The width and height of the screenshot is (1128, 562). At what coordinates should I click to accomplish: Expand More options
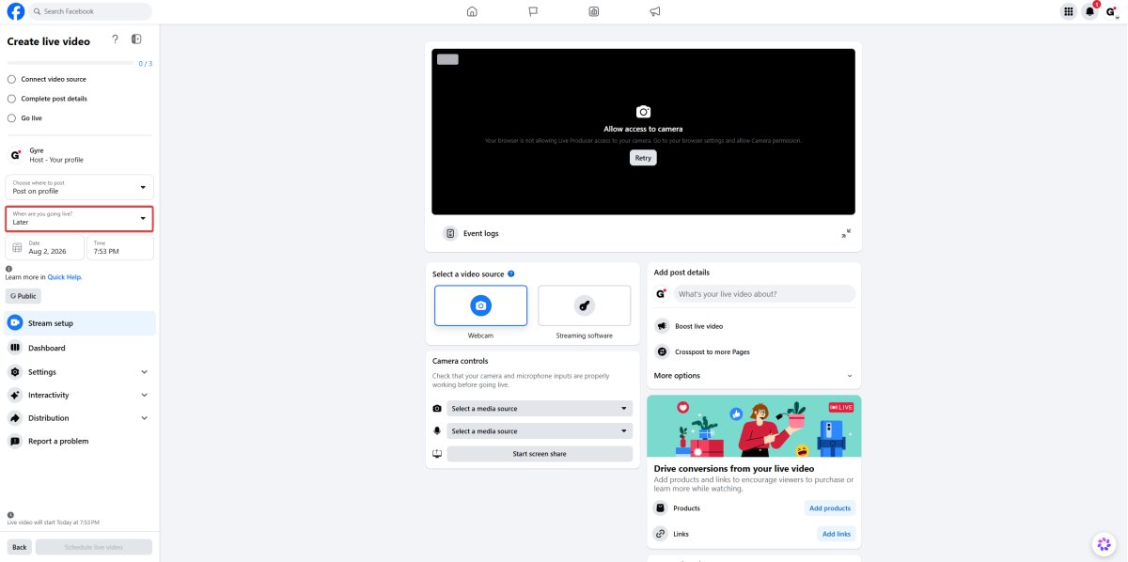coord(754,376)
